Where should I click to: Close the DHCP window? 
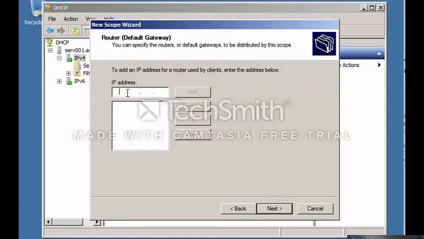381,8
